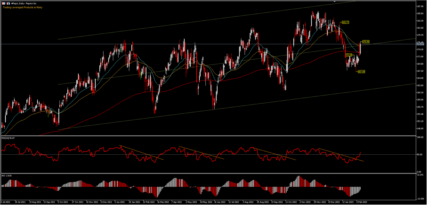Click the current price tag 175.77

pos(420,44)
